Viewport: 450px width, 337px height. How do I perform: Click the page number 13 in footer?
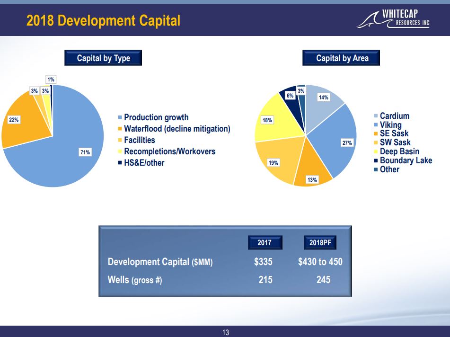225,332
